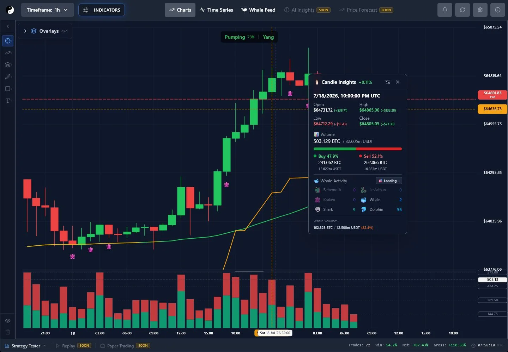Viewport: 508px width, 352px height.
Task: Select the rectangle shape tool
Action: click(8, 89)
